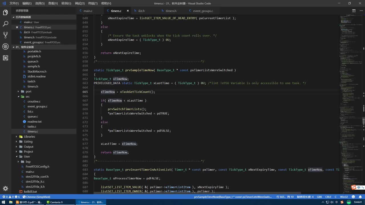Click line number 667 in the gutter
Image resolution: width=365 pixels, height=205 pixels.
click(x=85, y=101)
